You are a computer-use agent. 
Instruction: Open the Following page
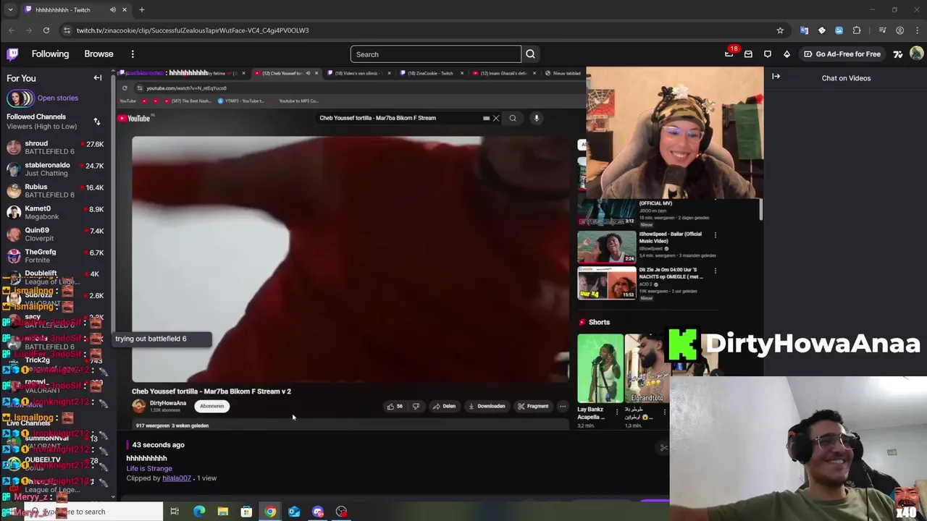click(x=50, y=54)
